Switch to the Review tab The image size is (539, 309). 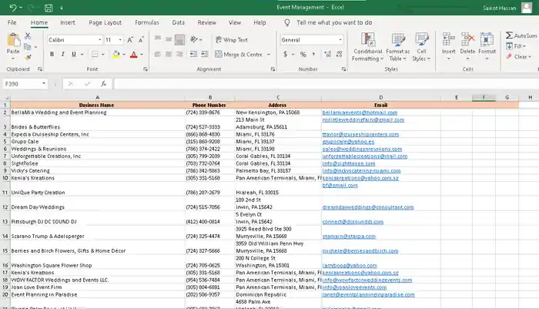tap(206, 22)
